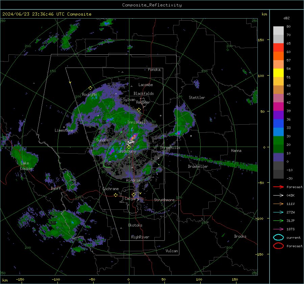Select the red forecast ellipse legend icon

pyautogui.click(x=278, y=246)
